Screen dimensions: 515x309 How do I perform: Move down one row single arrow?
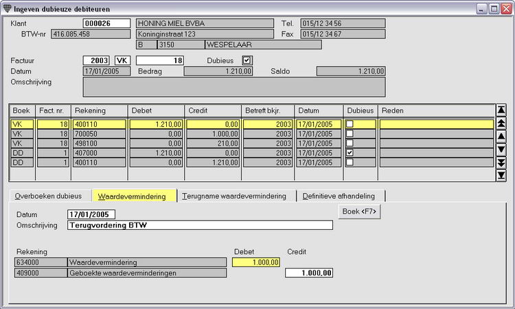[x=501, y=150]
